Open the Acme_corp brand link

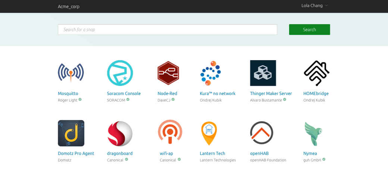[x=69, y=7]
